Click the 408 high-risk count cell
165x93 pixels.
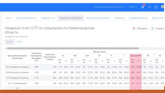coord(133,78)
